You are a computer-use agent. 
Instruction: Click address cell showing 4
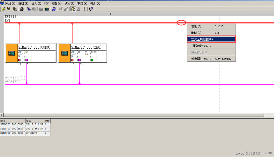tap(47, 133)
